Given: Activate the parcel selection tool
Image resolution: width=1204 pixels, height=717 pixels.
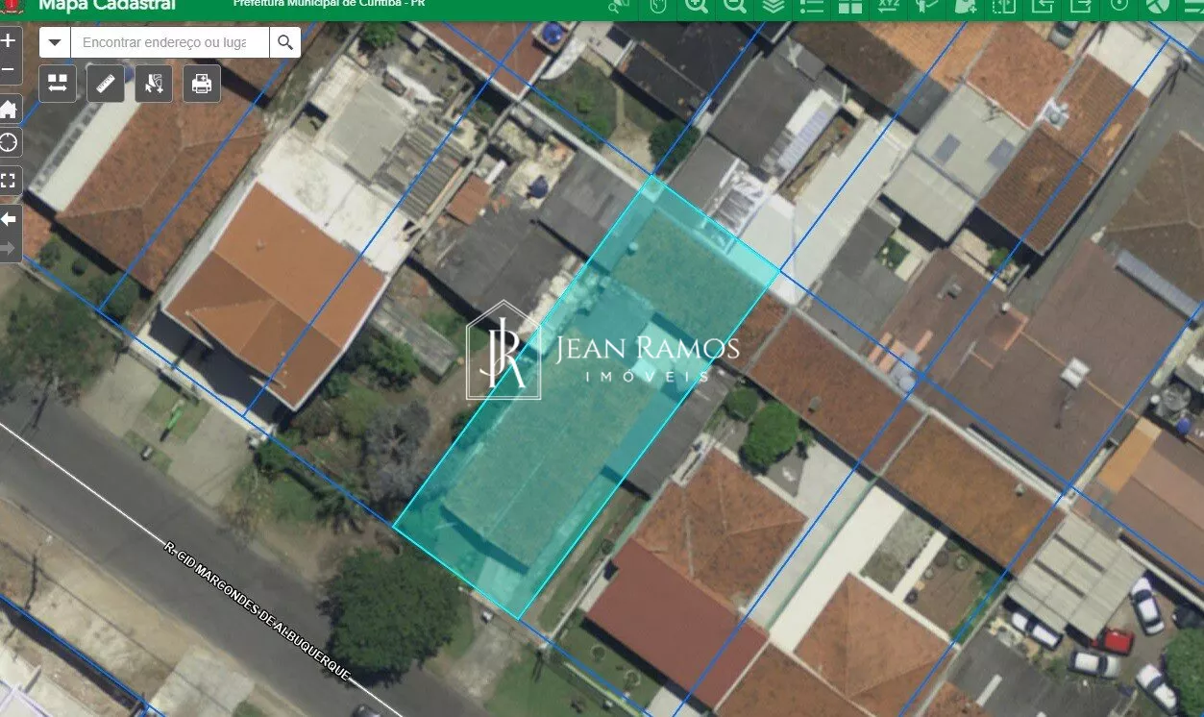Looking at the screenshot, I should point(154,84).
